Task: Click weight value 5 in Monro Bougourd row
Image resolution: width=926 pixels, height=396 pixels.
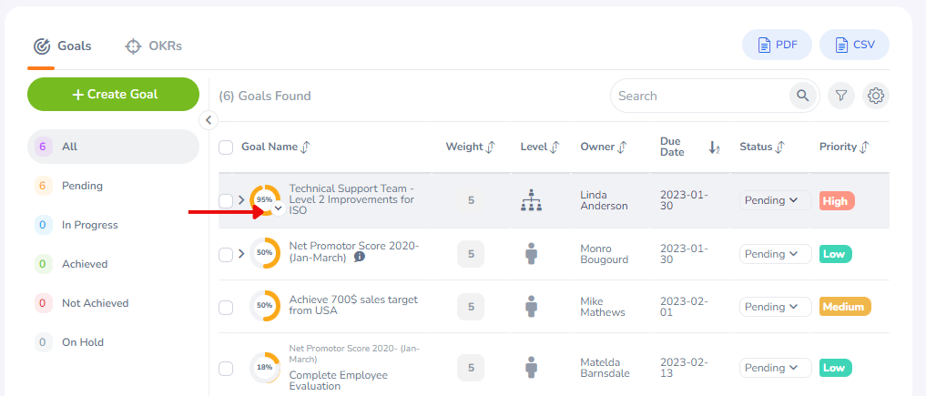Action: point(471,254)
